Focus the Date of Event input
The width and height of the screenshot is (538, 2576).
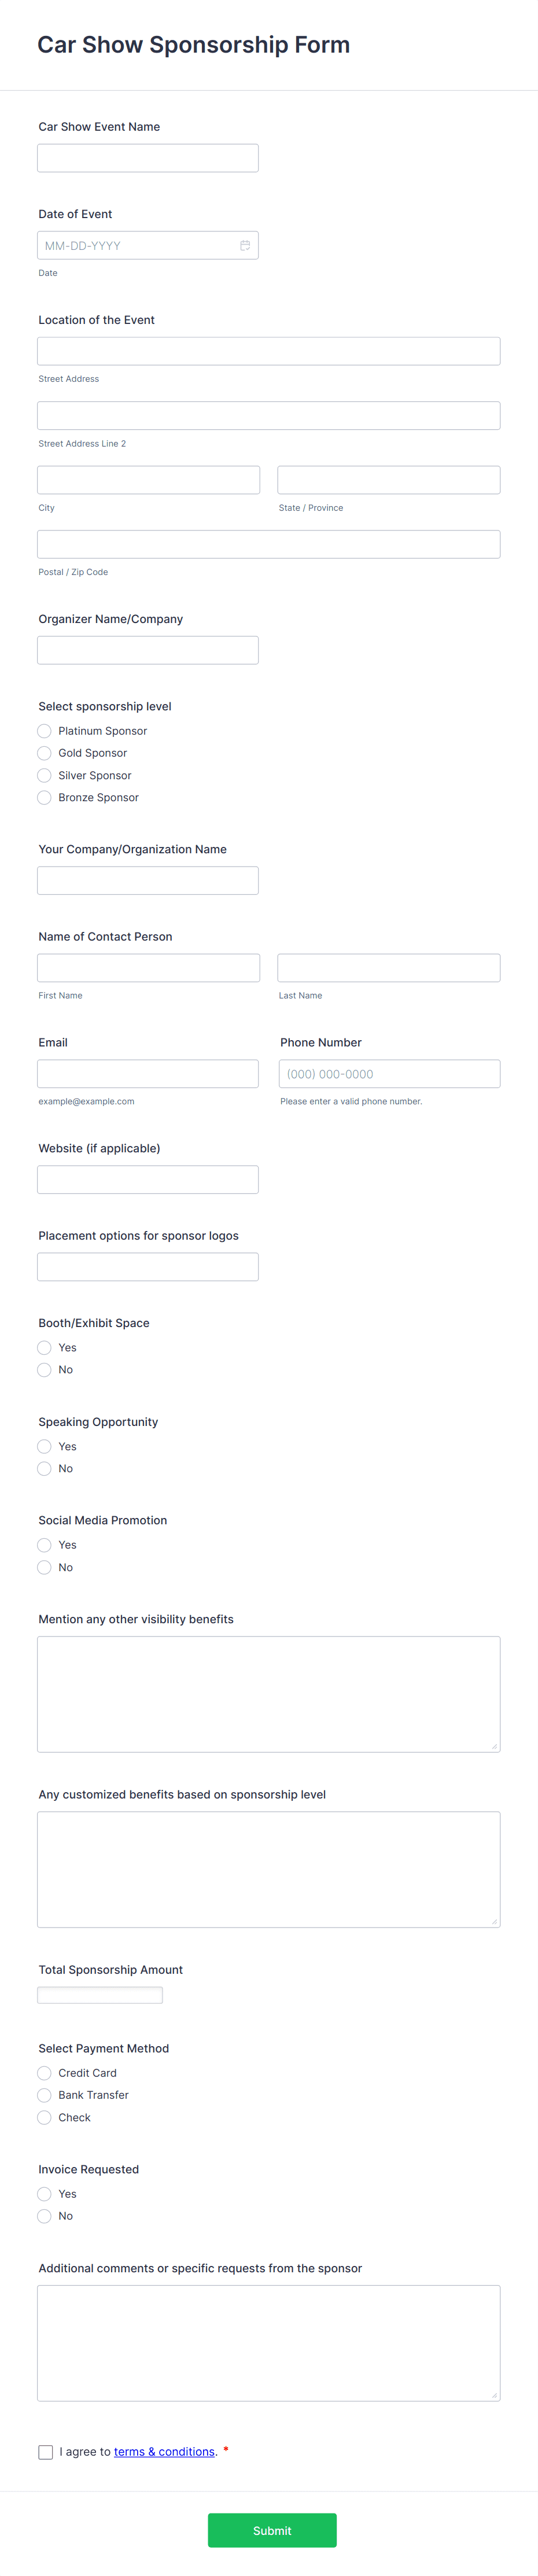pos(135,246)
